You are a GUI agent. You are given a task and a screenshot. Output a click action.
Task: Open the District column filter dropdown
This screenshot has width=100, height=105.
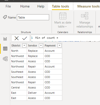click(24, 45)
